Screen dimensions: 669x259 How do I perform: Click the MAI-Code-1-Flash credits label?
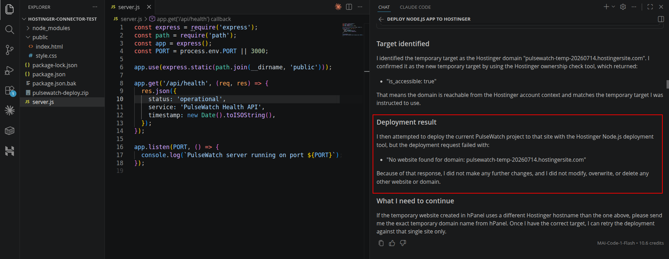coord(630,243)
